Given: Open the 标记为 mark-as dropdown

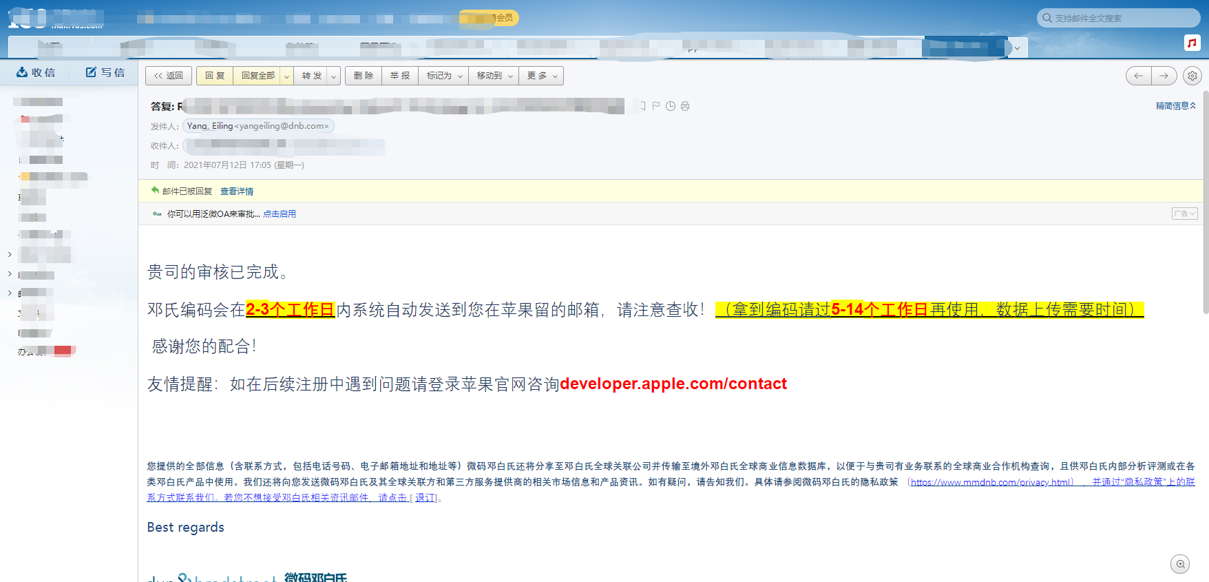Looking at the screenshot, I should pos(443,76).
